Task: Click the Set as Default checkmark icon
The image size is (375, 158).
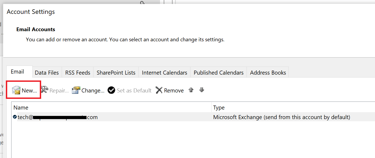Action: 111,90
